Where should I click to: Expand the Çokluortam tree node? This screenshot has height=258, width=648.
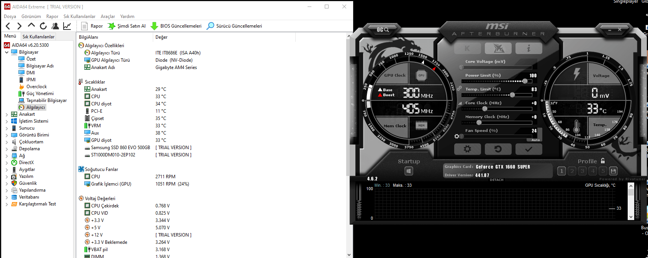pyautogui.click(x=7, y=142)
